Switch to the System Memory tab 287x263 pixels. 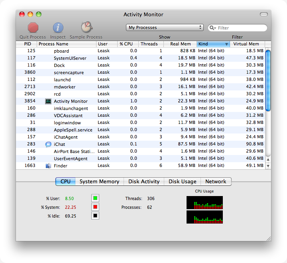click(99, 181)
